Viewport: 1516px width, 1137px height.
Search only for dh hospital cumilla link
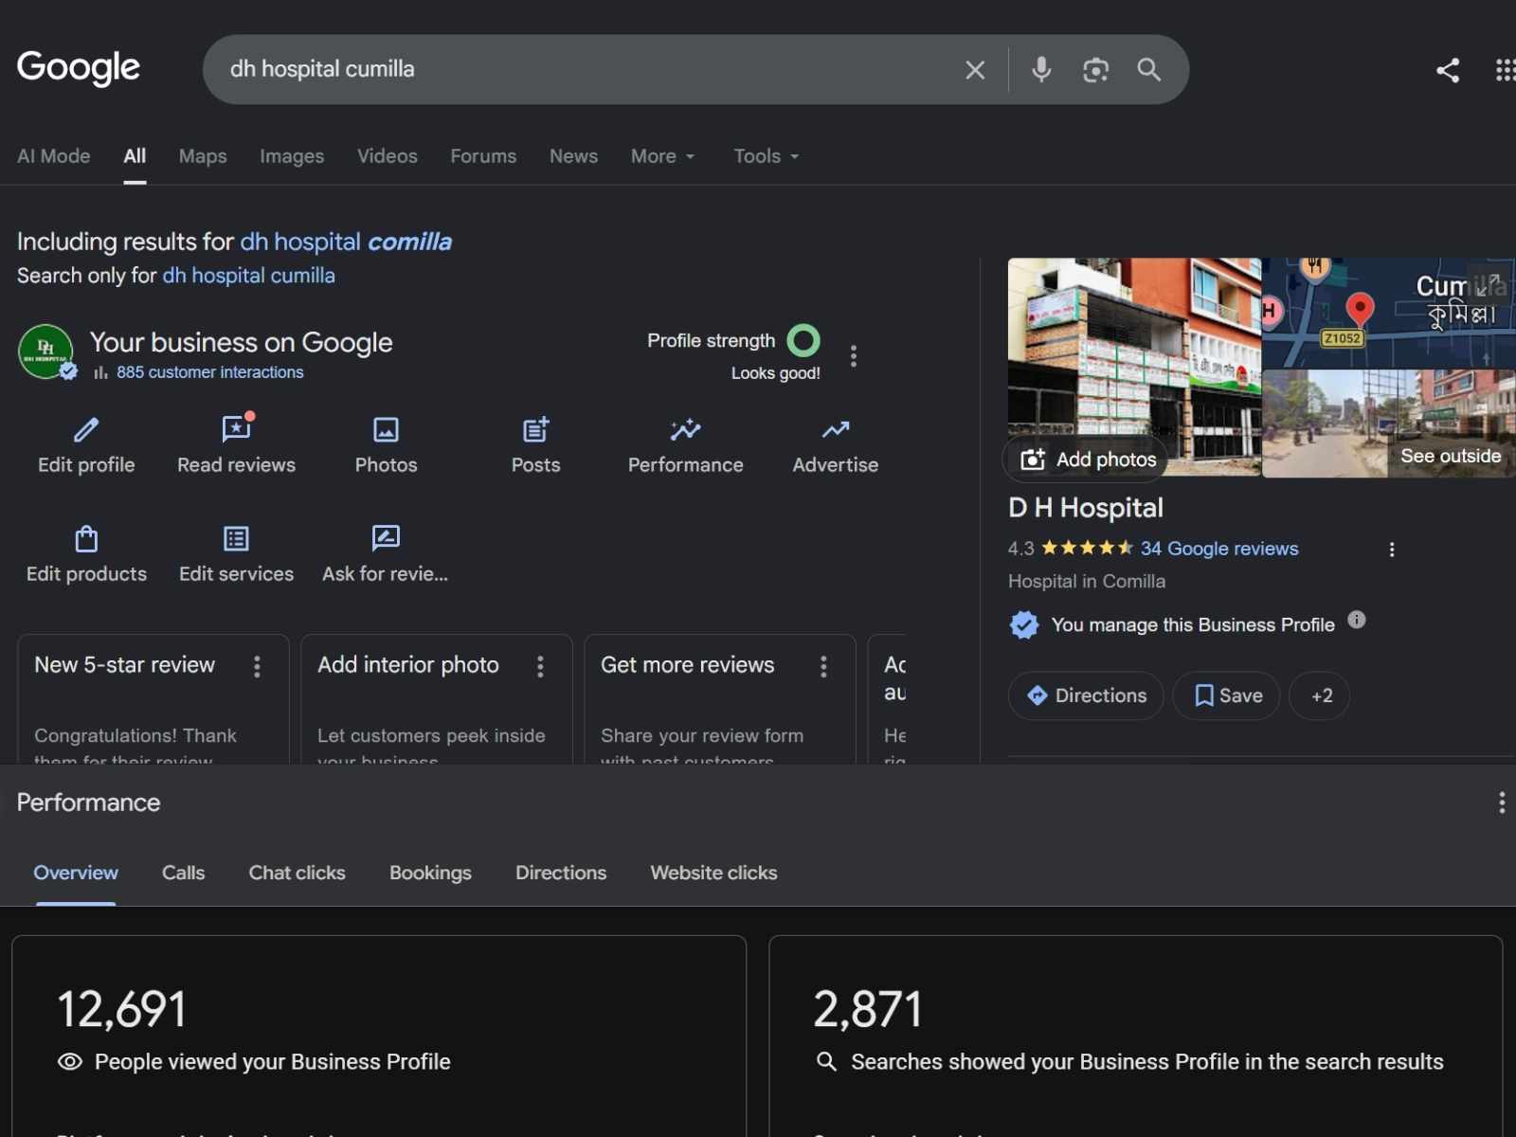coord(248,276)
